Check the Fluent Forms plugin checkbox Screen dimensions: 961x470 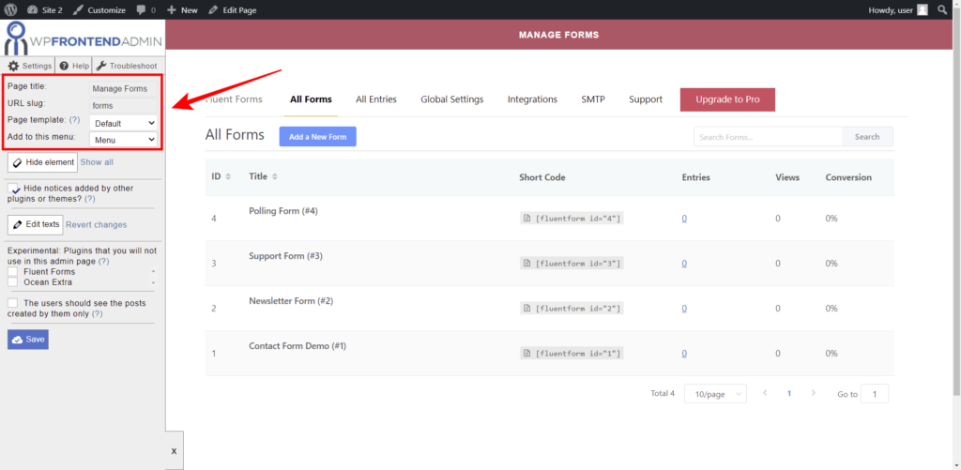tap(13, 271)
